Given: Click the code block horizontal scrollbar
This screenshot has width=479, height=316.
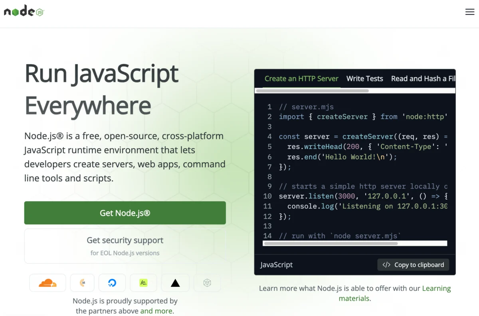Looking at the screenshot, I should pos(331,243).
